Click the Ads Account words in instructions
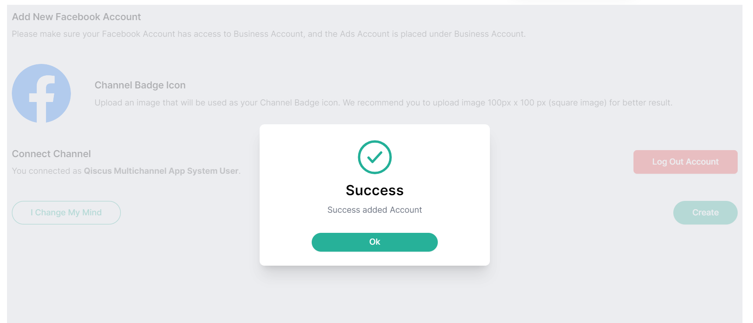This screenshot has width=753, height=323. point(365,34)
